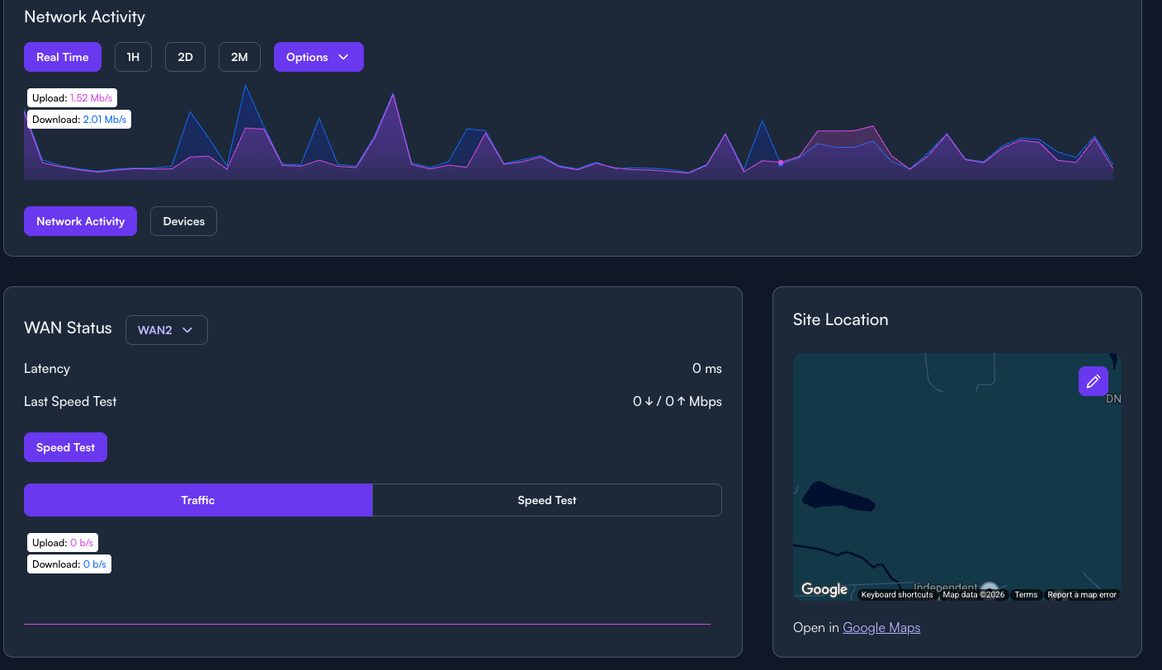Select the Network Activity tab
Screen dimensions: 1162x670
80,221
